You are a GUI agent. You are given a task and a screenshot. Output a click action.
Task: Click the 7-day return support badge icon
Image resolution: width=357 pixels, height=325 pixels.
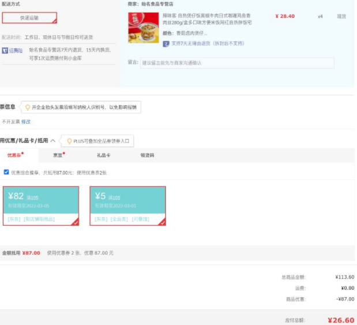click(166, 43)
